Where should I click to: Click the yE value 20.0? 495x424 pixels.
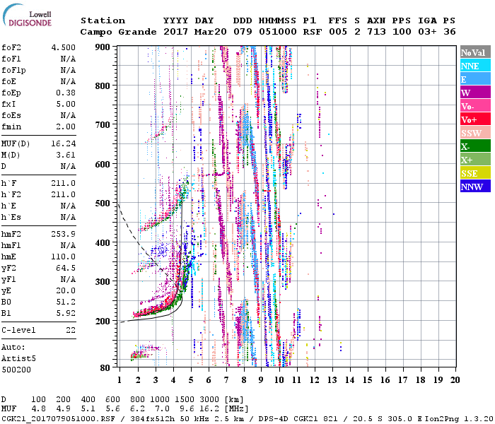[x=66, y=291]
